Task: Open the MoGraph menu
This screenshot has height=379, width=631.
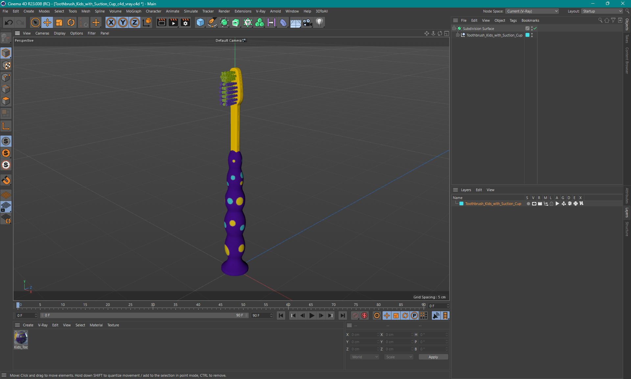Action: click(134, 11)
